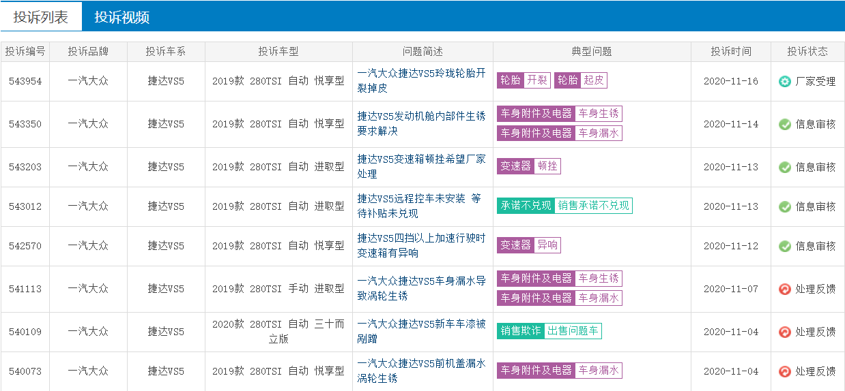Click the 轮胎 开裂 issue tag
The height and width of the screenshot is (391, 845).
pyautogui.click(x=524, y=80)
